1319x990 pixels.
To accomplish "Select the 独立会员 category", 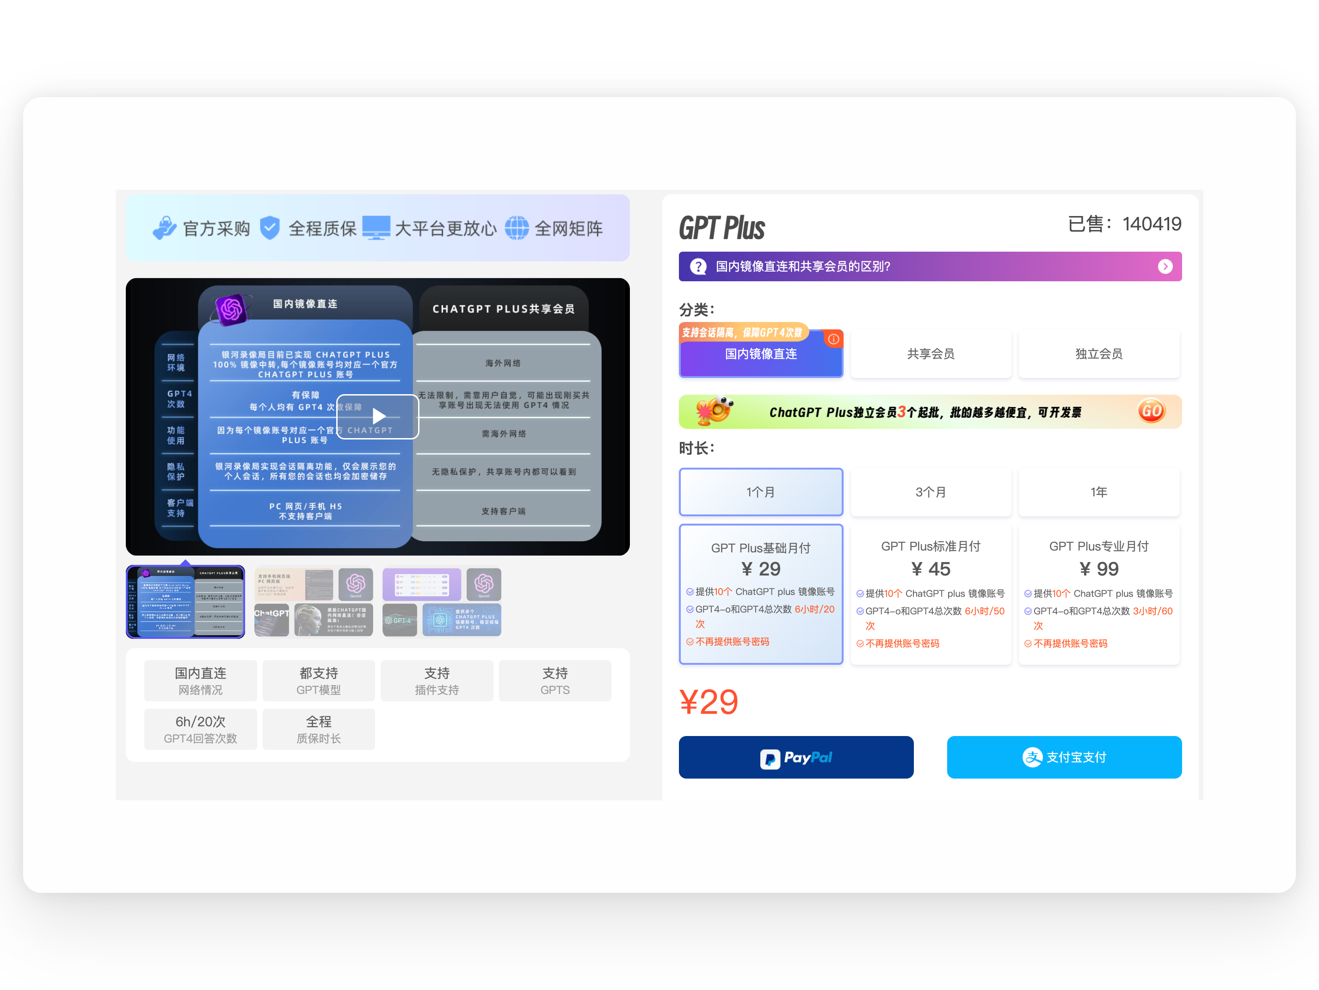I will 1098,354.
